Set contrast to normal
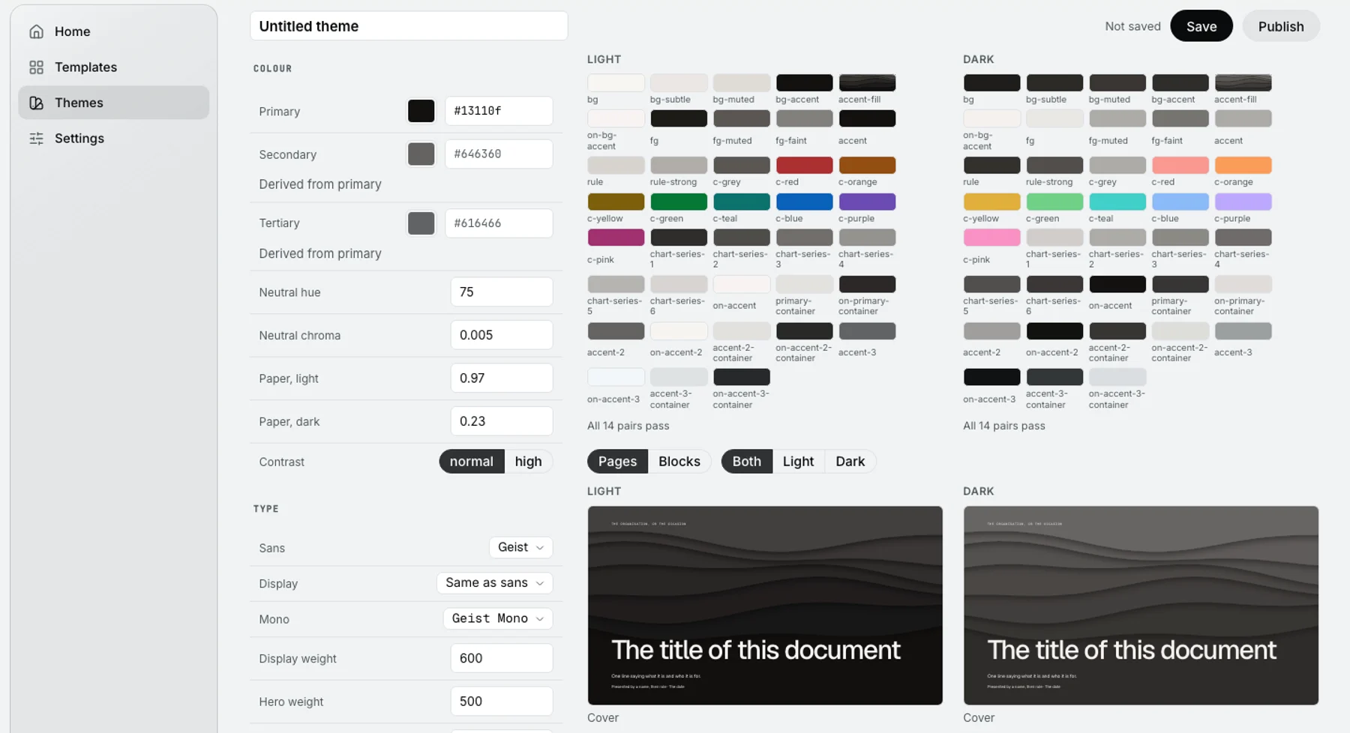Viewport: 1350px width, 733px height. [x=472, y=462]
